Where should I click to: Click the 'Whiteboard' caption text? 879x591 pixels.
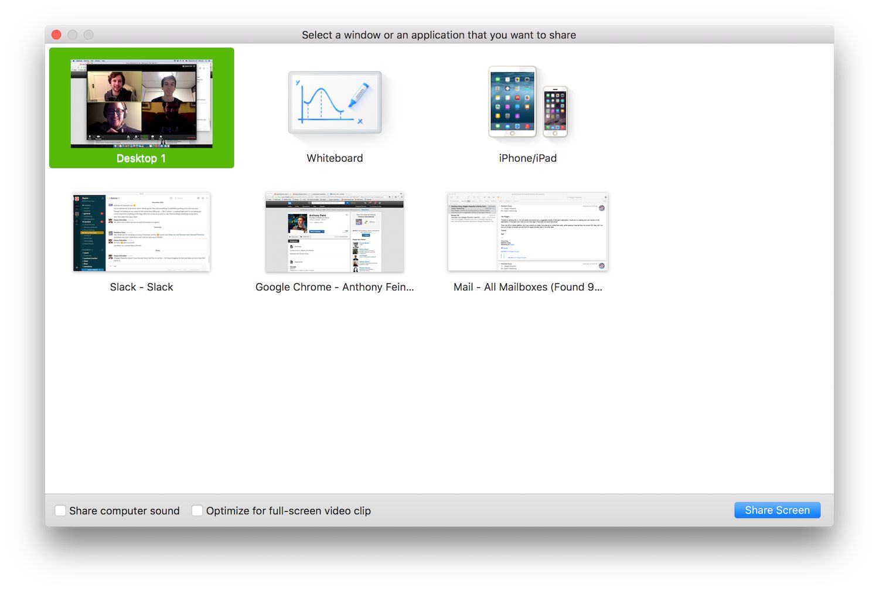(335, 158)
